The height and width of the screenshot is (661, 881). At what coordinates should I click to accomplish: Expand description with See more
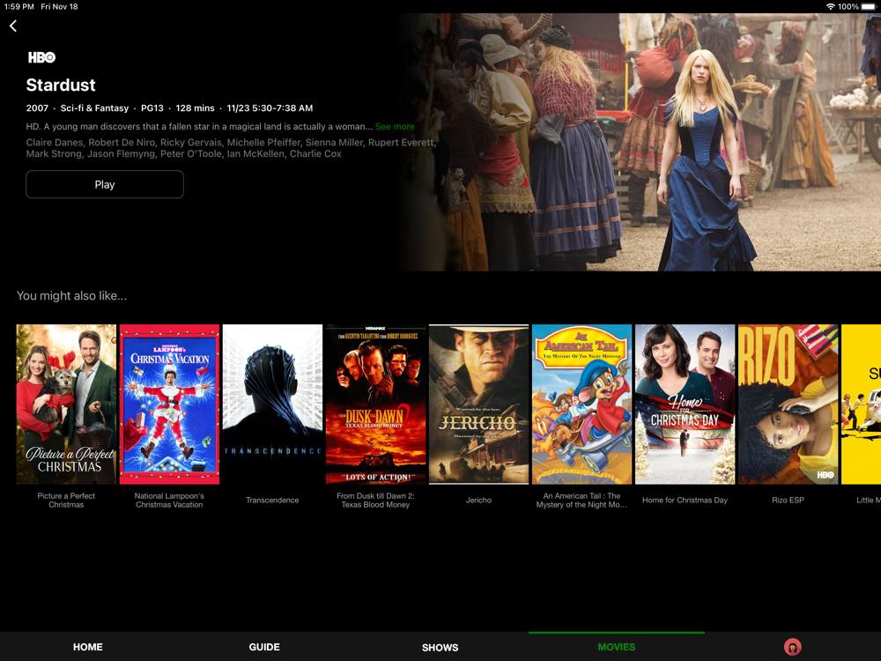[395, 126]
